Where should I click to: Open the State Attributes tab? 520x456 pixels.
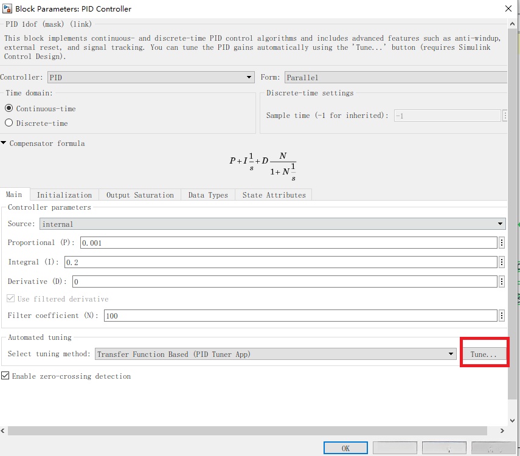pos(274,195)
